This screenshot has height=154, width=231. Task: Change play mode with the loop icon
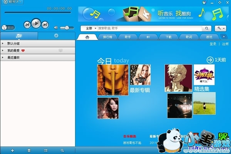46,151
